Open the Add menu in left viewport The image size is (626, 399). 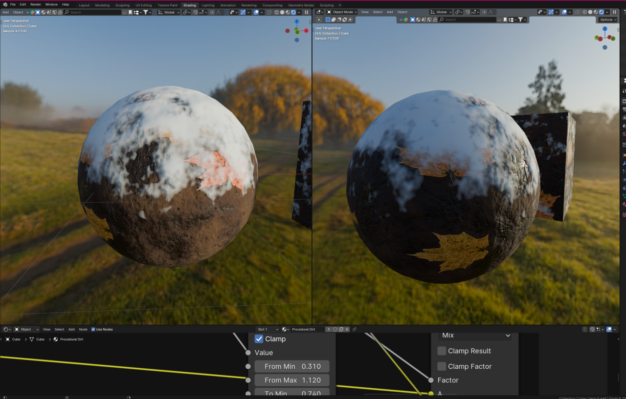pos(5,12)
